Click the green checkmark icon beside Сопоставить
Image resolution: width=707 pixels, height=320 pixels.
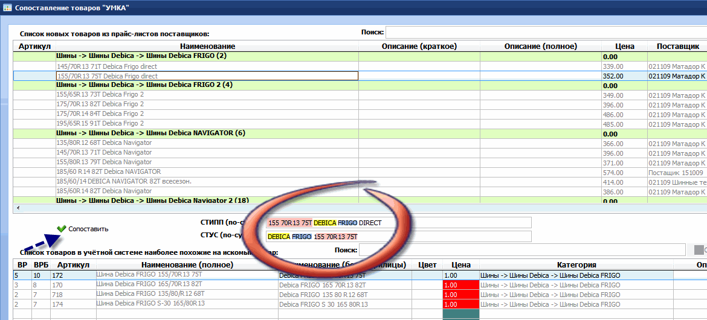[61, 228]
